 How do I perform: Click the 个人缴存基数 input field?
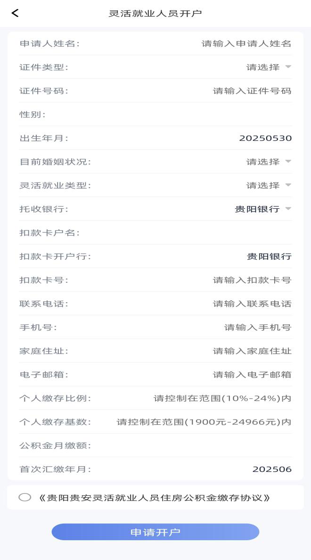(x=204, y=422)
